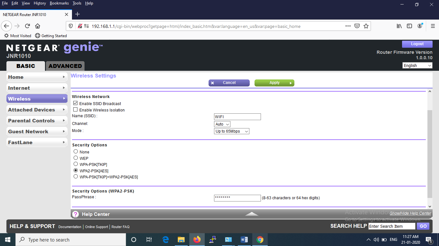Click the Apply button
The height and width of the screenshot is (246, 439).
tap(274, 83)
